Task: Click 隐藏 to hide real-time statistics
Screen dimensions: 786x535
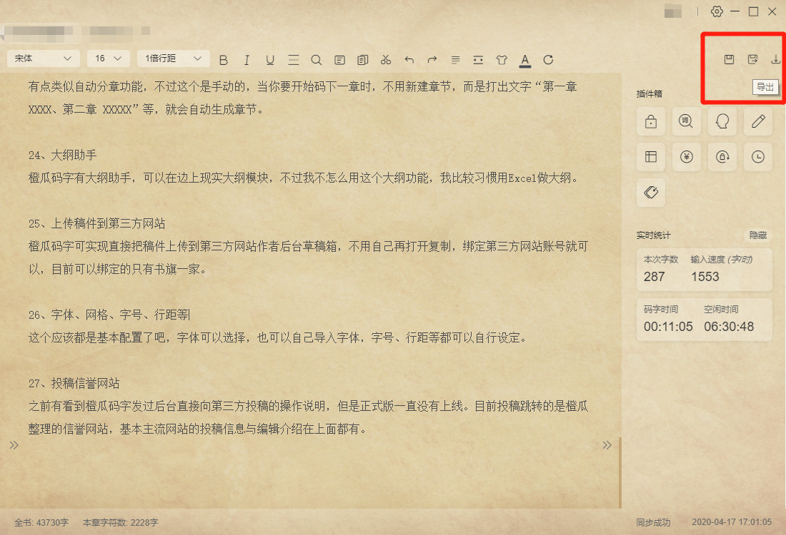Action: 758,235
